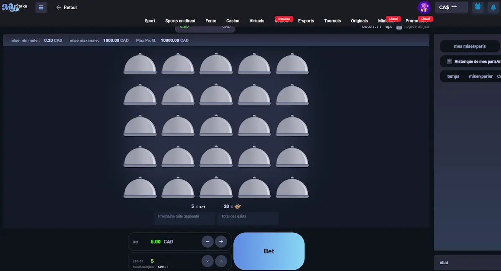Open the E-sports menu item
This screenshot has height=271, width=501.
pos(306,21)
